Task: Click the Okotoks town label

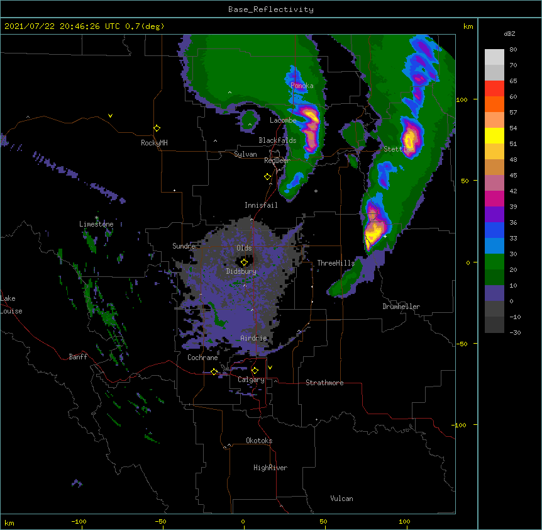Action: [x=259, y=441]
